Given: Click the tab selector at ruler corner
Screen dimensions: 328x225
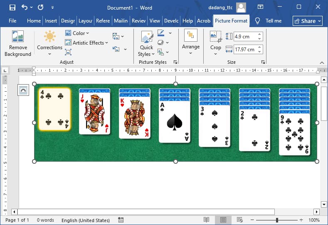Looking at the screenshot, I should click(x=5, y=70).
